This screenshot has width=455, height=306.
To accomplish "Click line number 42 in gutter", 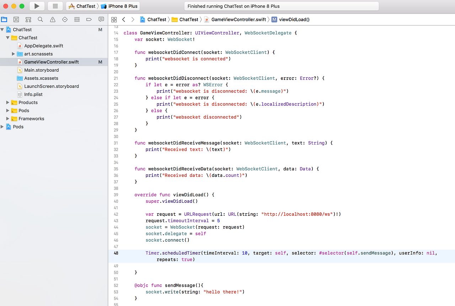I will pyautogui.click(x=116, y=214).
